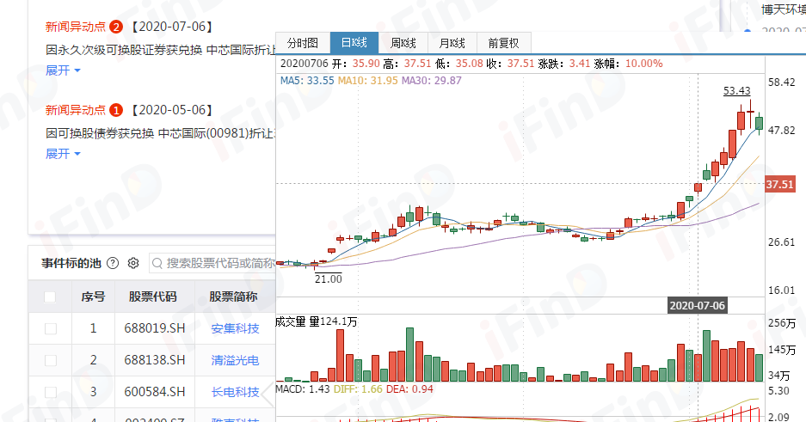The height and width of the screenshot is (422, 806).
Task: Expand the 2020-05-06 news item via 展开
Action: 63,154
